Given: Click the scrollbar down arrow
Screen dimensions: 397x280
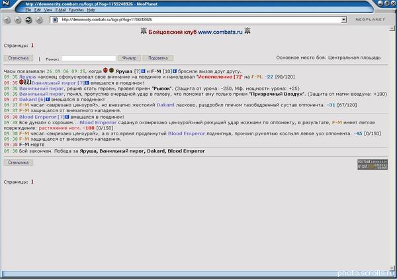Looking at the screenshot, I should [392, 268].
